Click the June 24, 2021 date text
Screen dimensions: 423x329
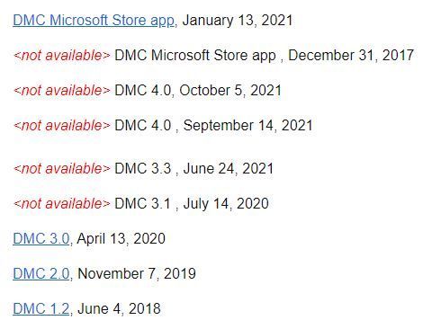(x=229, y=169)
